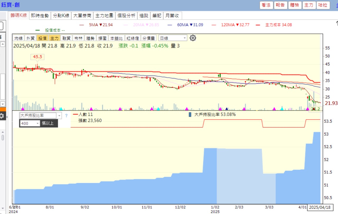Click the 12/02 date axis label
This screenshot has height=214, width=338.
[181, 207]
